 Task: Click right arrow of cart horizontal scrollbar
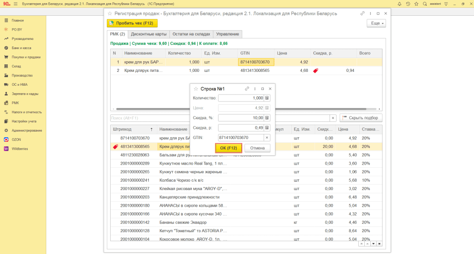click(x=380, y=109)
